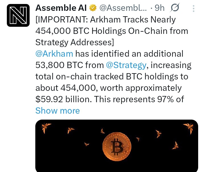
Task: Click the "Strategy Addresses]" text line
Action: coord(74,42)
